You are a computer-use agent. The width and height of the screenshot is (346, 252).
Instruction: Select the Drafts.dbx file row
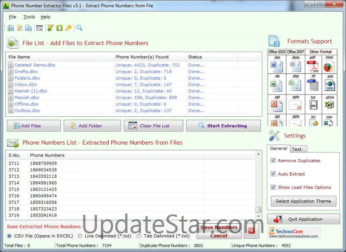[x=134, y=72]
